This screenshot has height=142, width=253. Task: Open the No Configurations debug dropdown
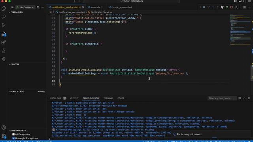click(x=27, y=7)
